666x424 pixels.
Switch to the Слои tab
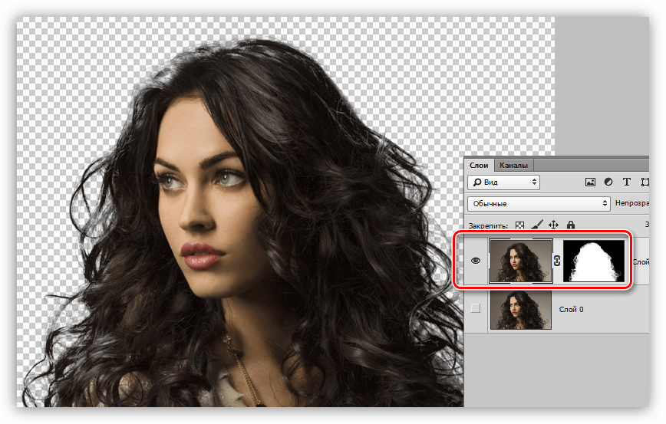[x=479, y=165]
